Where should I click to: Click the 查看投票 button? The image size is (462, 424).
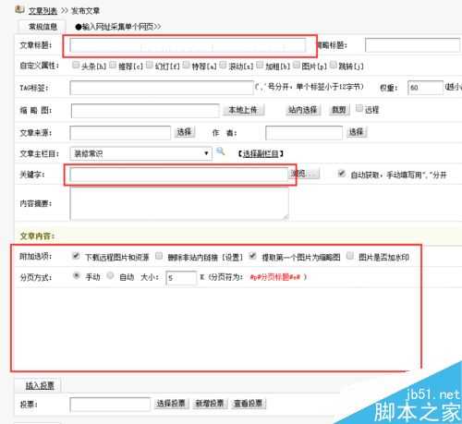249,404
